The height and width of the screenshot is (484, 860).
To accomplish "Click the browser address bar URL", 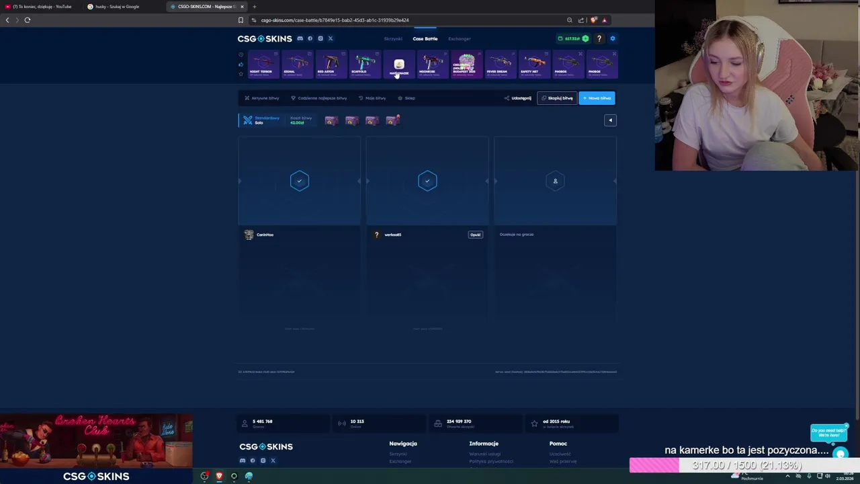I will pyautogui.click(x=335, y=20).
